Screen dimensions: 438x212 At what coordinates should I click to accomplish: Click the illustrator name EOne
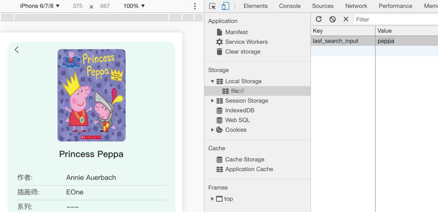[74, 192]
